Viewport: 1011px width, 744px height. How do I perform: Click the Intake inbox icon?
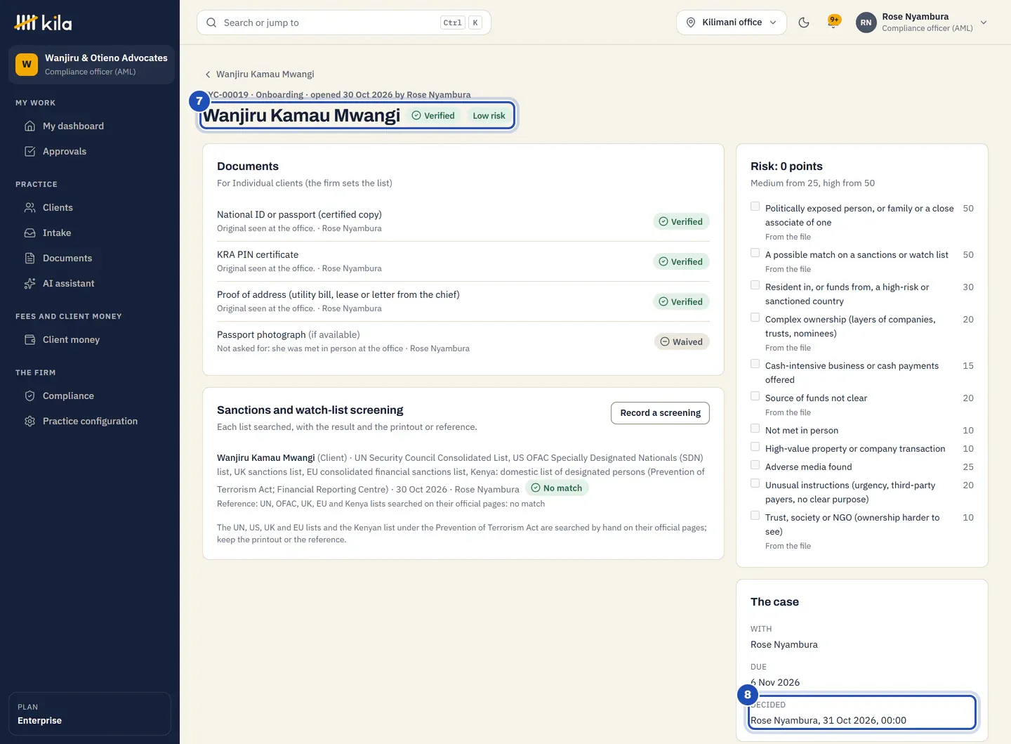[x=29, y=233]
